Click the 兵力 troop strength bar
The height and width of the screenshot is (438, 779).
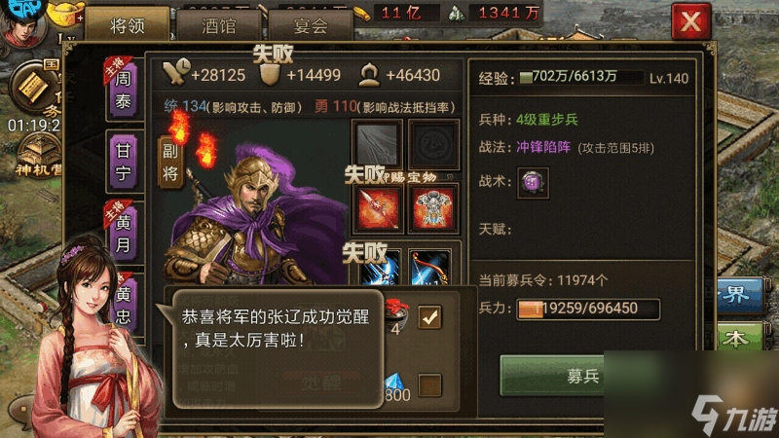coord(588,309)
